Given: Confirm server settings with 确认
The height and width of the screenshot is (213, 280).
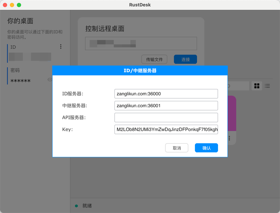Looking at the screenshot, I should click(206, 148).
